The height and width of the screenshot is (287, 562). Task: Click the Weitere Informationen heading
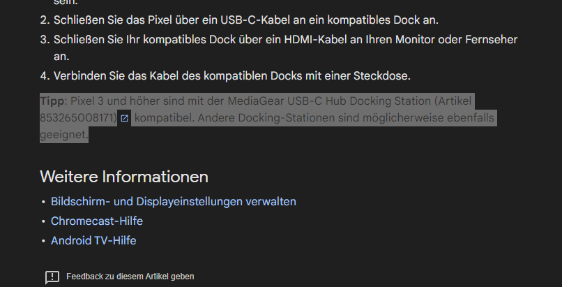point(123,176)
